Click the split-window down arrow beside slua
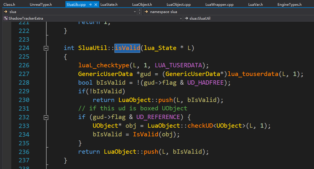This screenshot has height=169, width=314. point(140,13)
